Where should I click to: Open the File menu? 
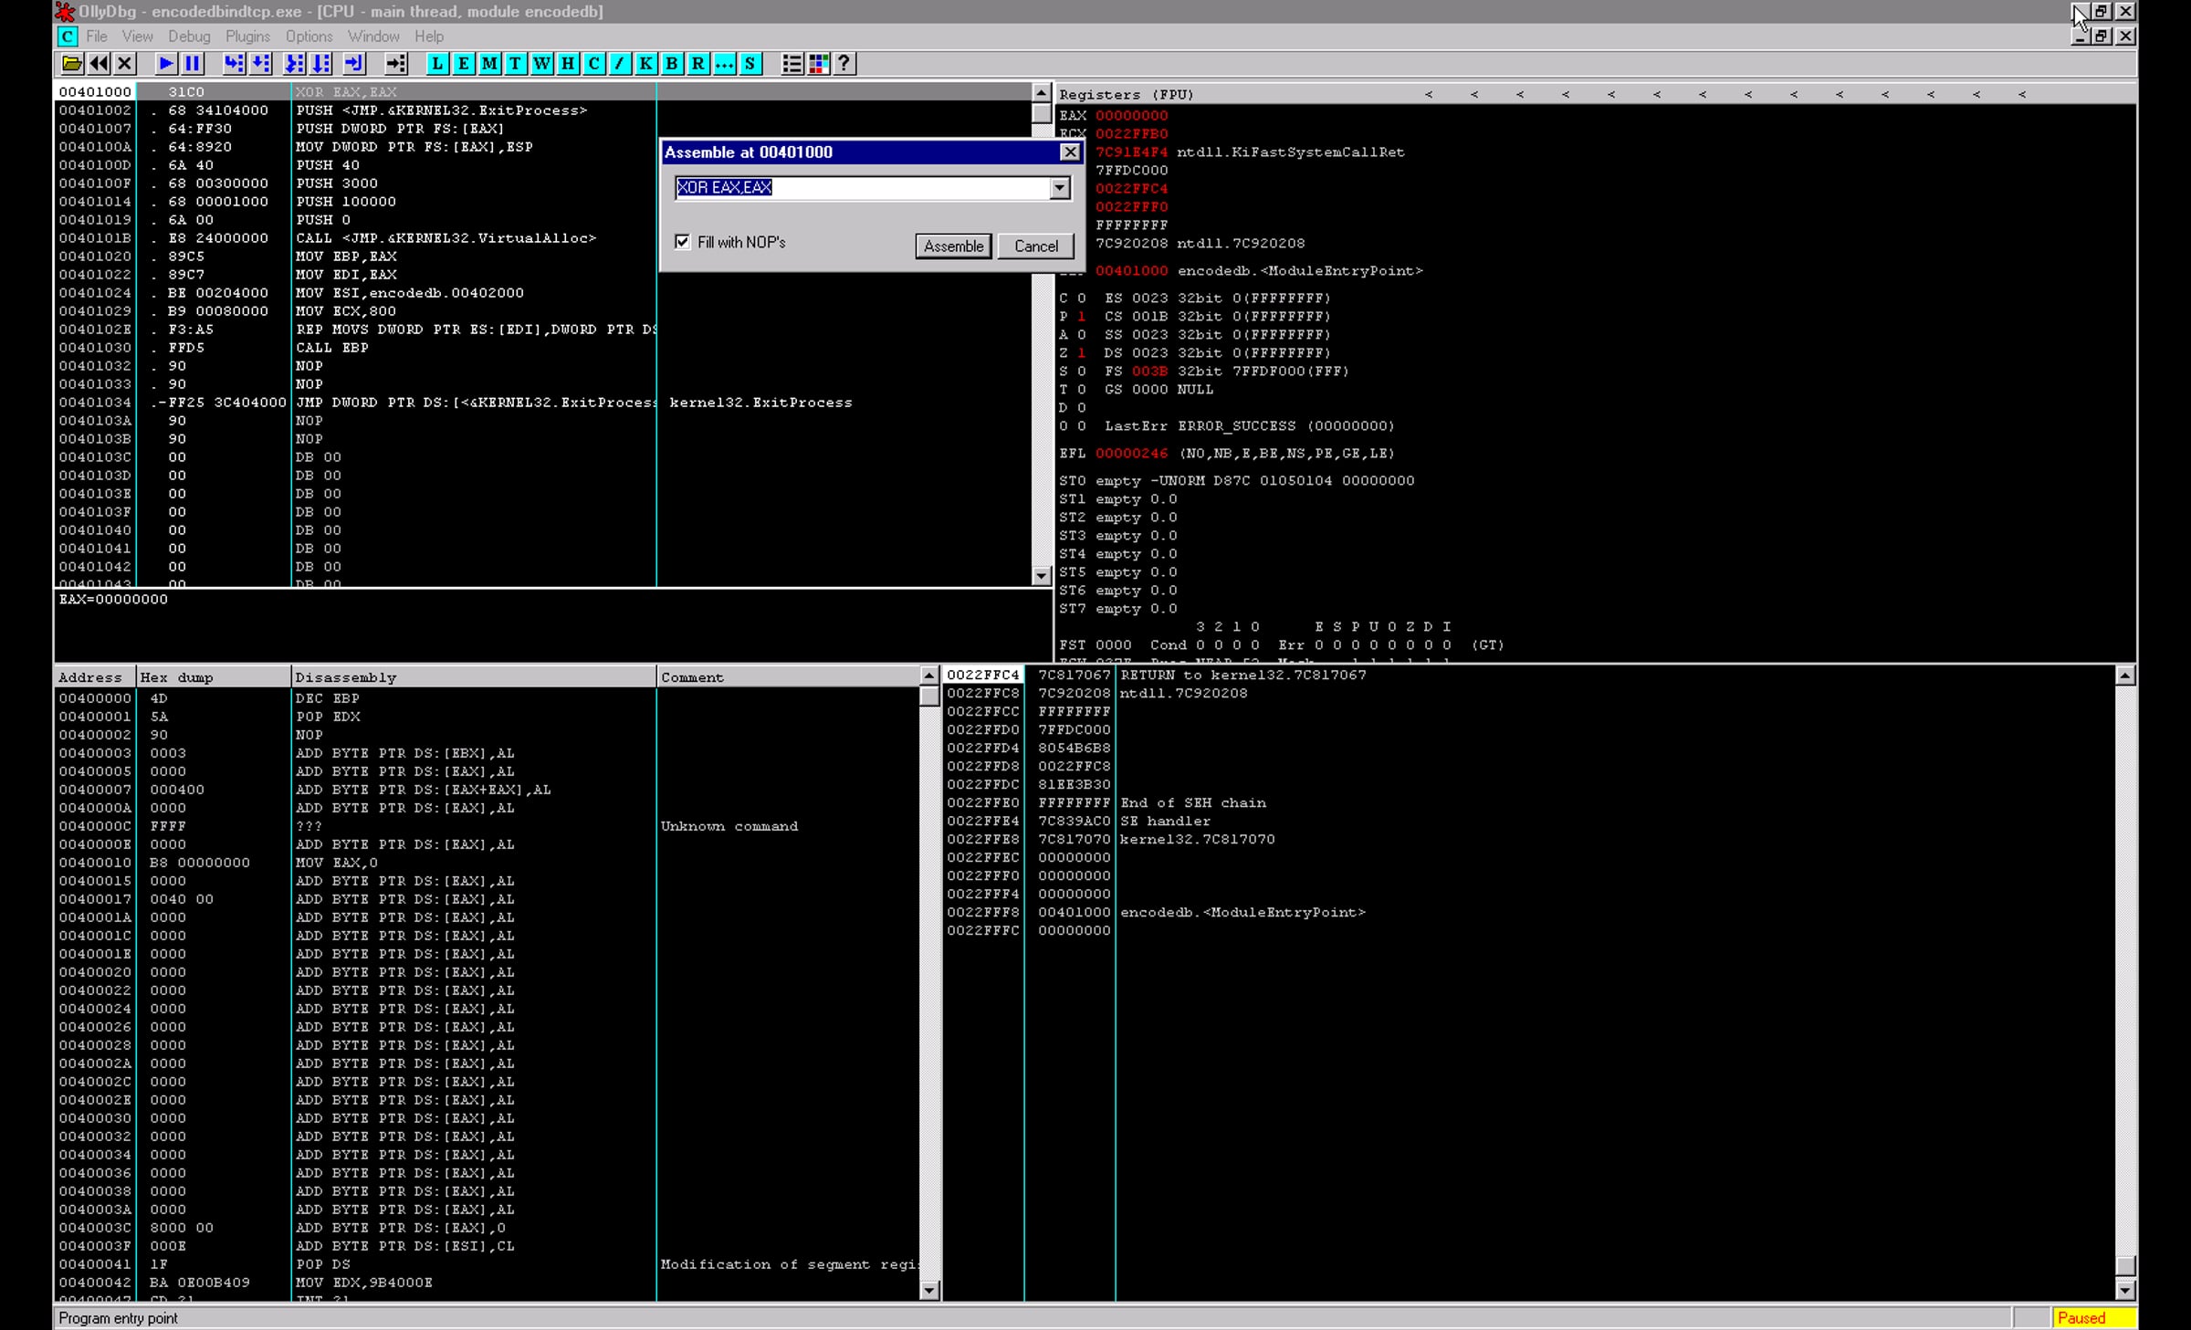[x=97, y=37]
